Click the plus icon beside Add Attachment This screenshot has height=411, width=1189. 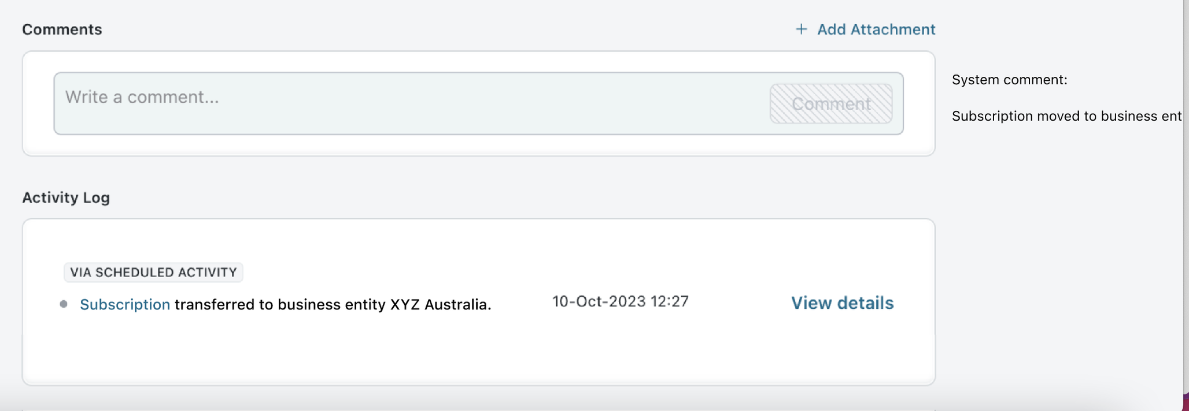[x=801, y=29]
